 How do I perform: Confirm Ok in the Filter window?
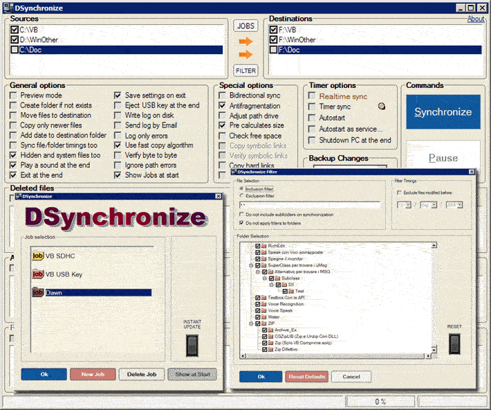(x=261, y=377)
